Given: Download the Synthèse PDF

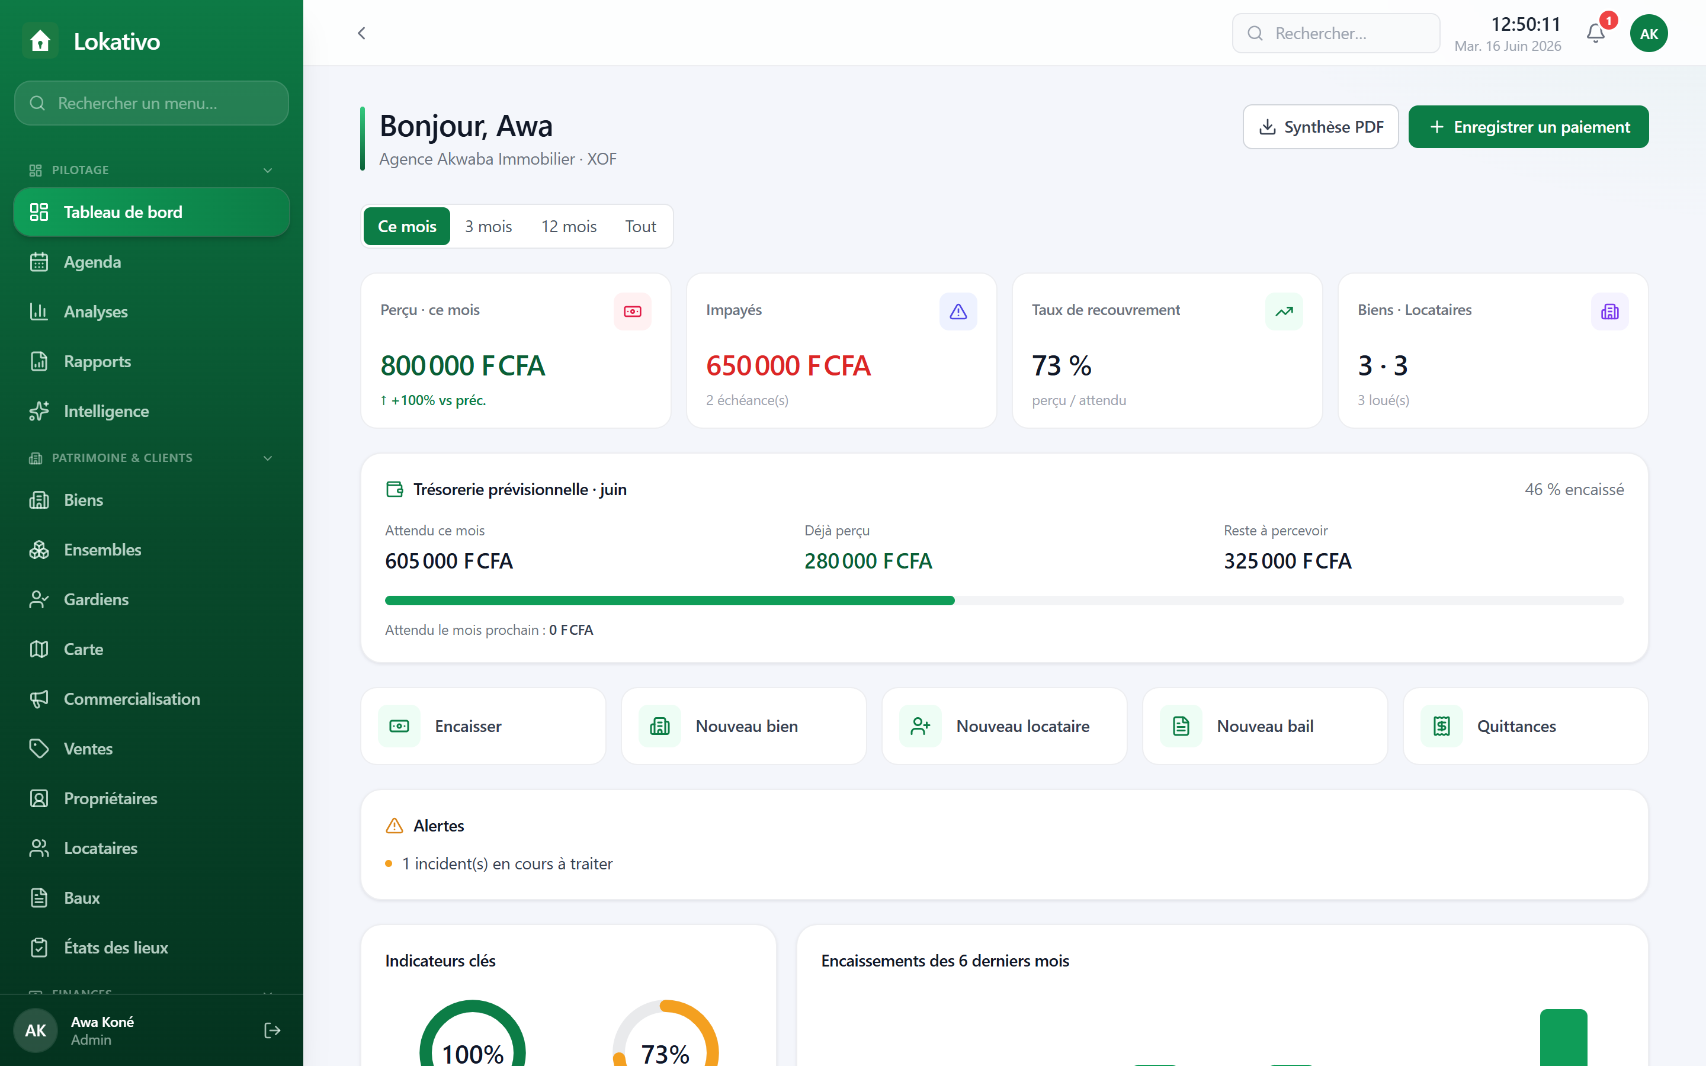Looking at the screenshot, I should point(1320,127).
